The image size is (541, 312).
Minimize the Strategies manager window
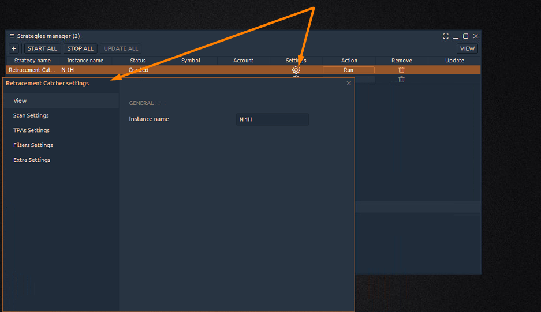pos(456,36)
